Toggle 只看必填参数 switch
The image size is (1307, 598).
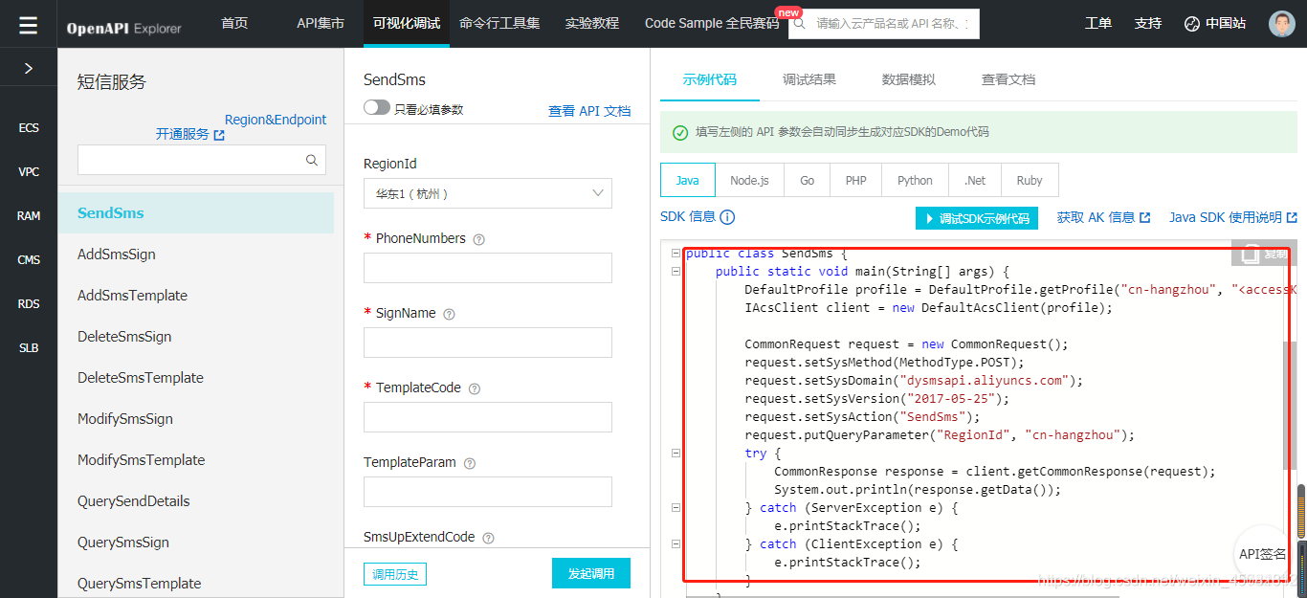click(377, 108)
